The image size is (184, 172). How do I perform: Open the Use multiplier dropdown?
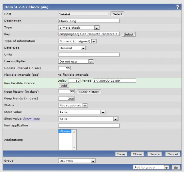pyautogui.click(x=76, y=61)
